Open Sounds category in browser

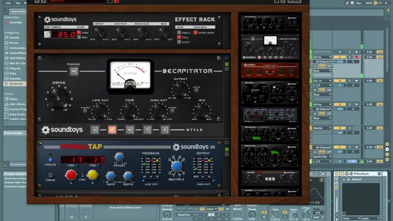[14, 38]
